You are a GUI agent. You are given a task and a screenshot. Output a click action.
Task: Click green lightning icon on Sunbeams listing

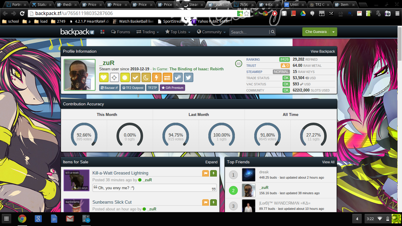coord(213,202)
